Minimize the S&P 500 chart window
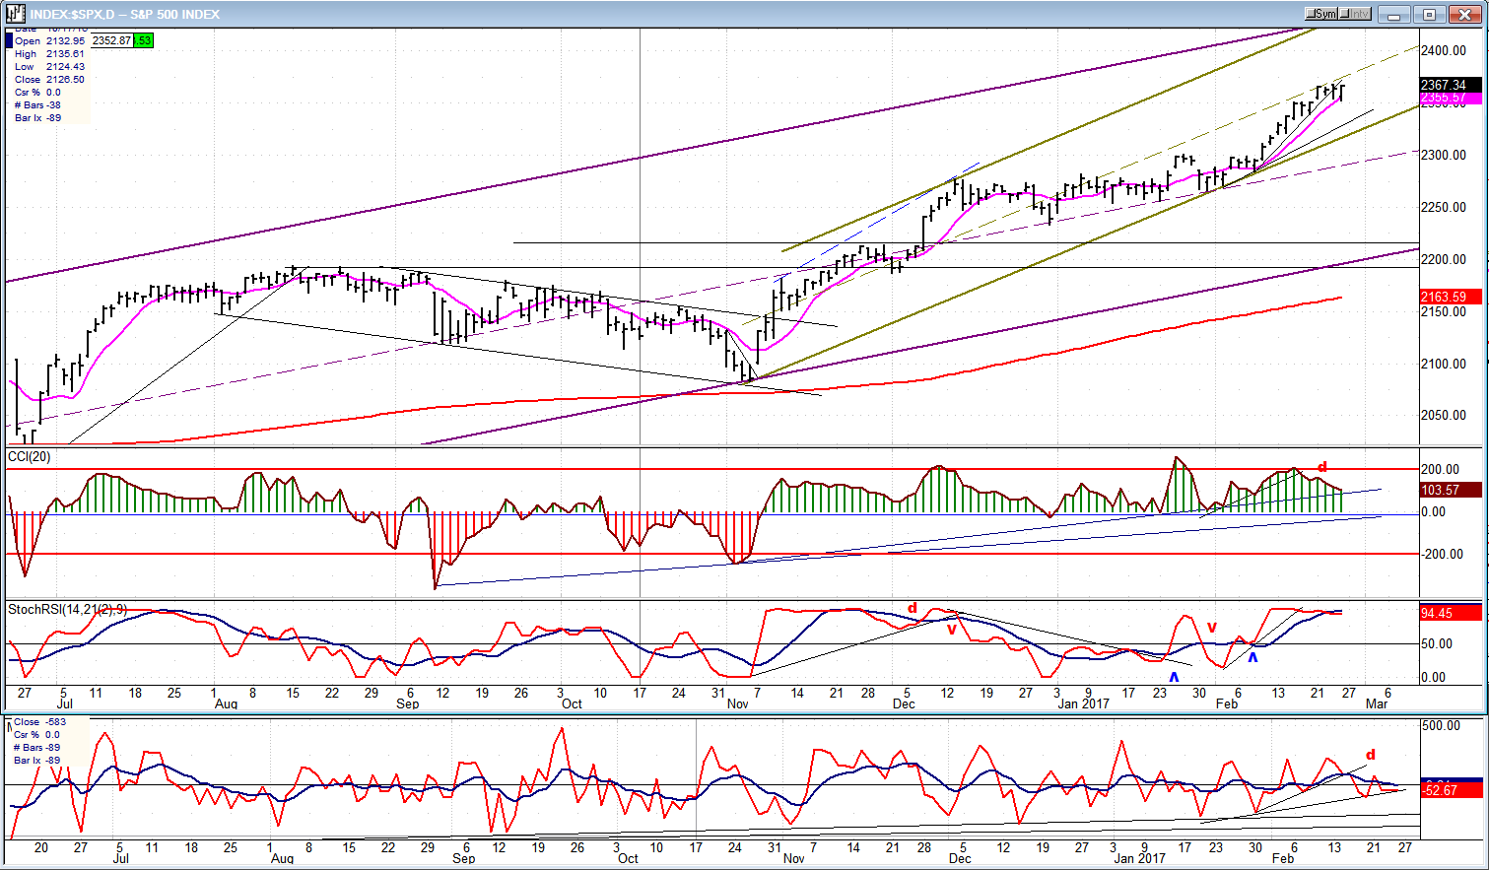Viewport: 1489px width, 870px height. [1394, 15]
